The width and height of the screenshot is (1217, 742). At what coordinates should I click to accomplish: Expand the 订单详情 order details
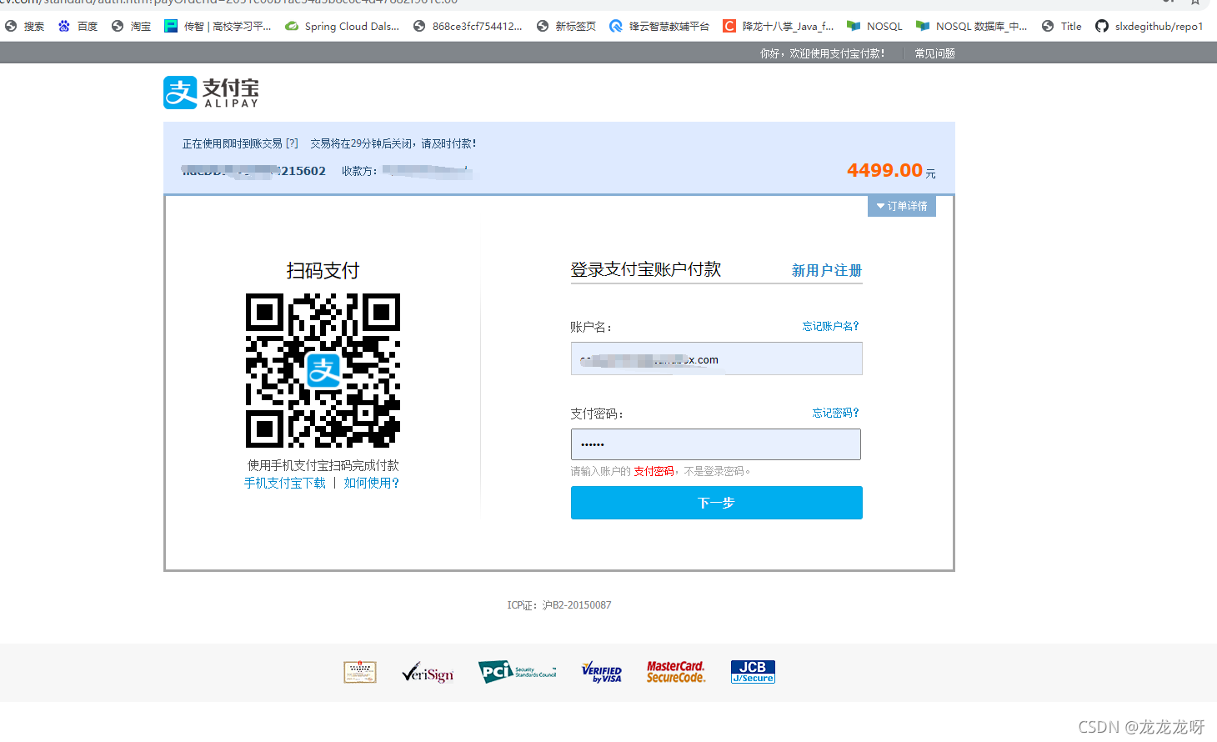click(902, 206)
